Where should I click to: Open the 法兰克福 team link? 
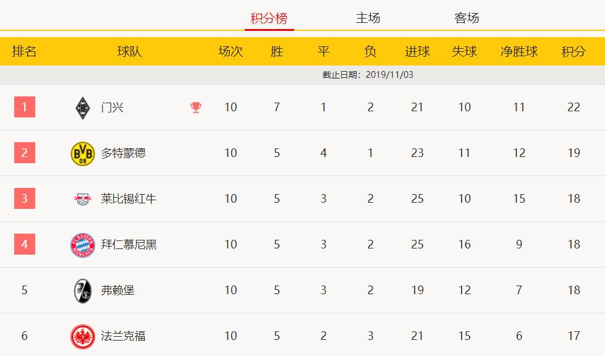(x=124, y=336)
